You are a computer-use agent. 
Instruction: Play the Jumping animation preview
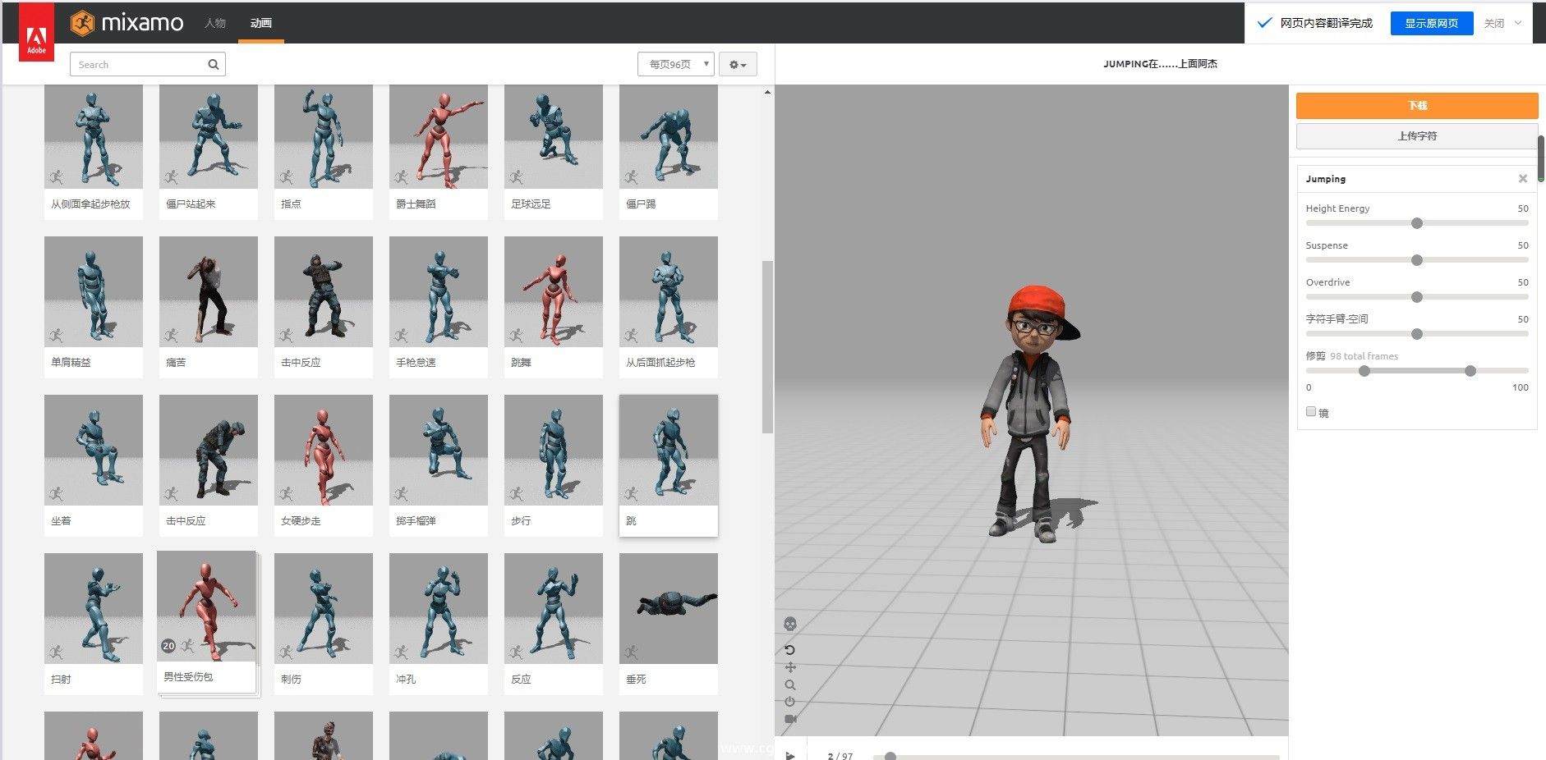coord(790,755)
